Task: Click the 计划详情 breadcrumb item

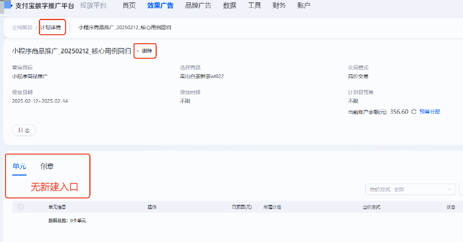Action: coord(51,27)
